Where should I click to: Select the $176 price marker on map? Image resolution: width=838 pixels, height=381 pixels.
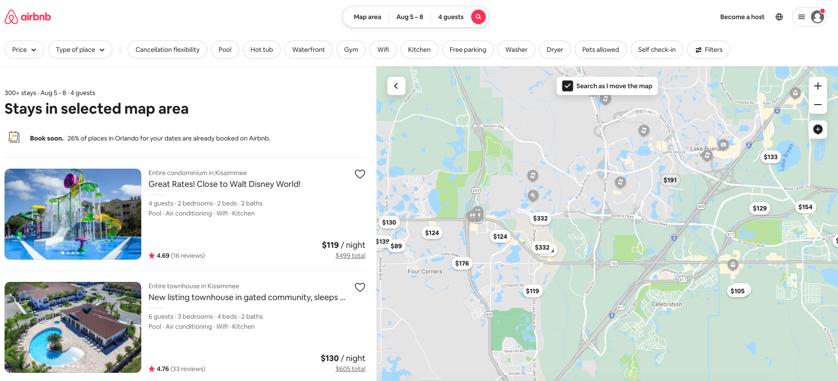click(x=462, y=263)
